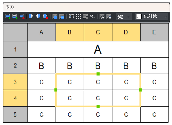Click the merged title cell A
The height and width of the screenshot is (125, 172).
click(x=98, y=49)
